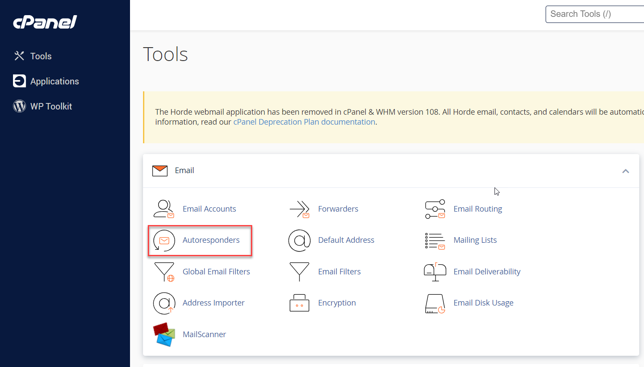Image resolution: width=644 pixels, height=367 pixels.
Task: Open the Mailing Lists link
Action: pos(475,240)
